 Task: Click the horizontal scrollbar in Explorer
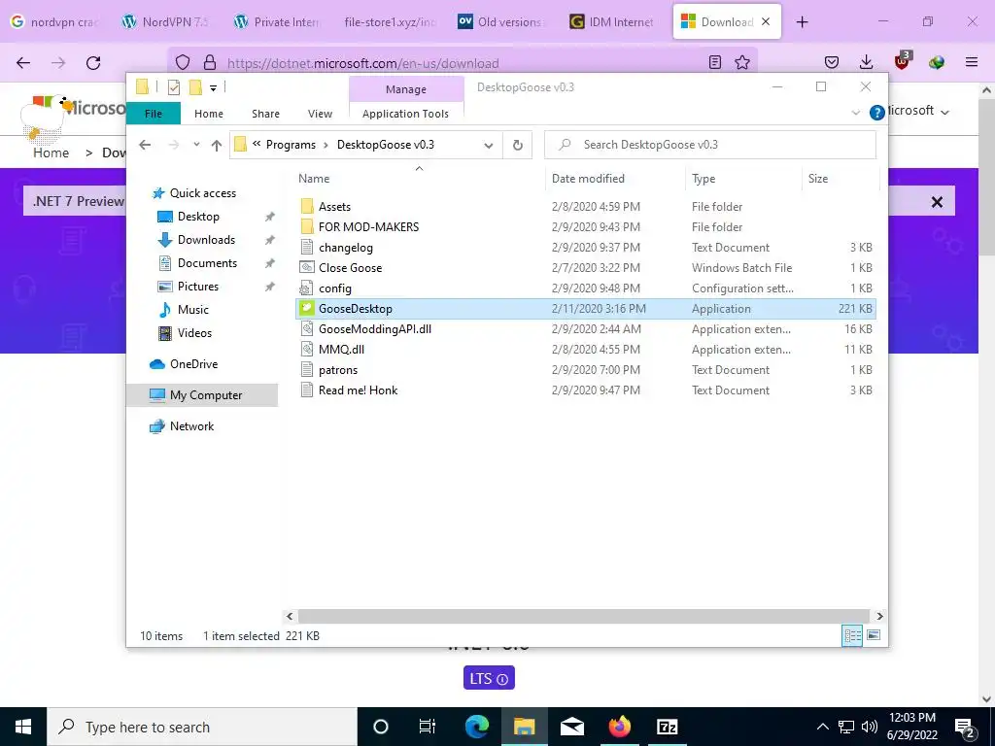(583, 616)
